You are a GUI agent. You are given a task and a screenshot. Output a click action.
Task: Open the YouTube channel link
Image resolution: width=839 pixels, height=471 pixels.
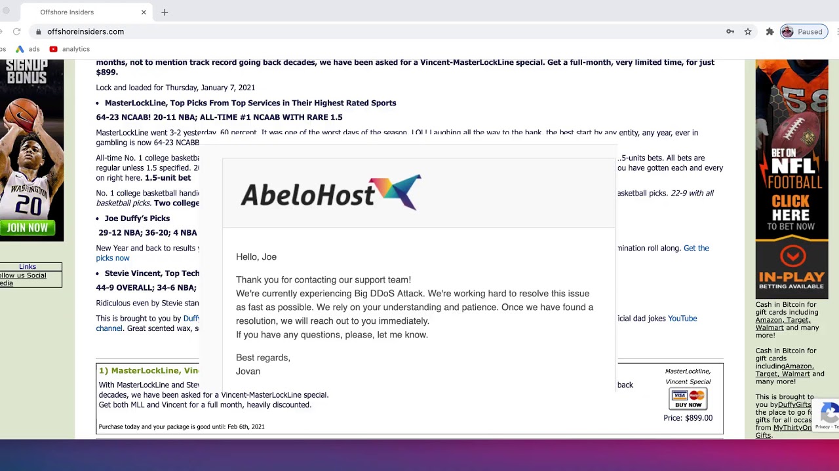pyautogui.click(x=682, y=318)
